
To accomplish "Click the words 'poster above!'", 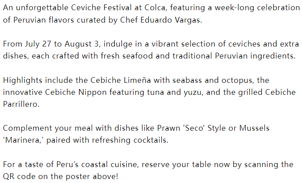I will coord(92,177).
